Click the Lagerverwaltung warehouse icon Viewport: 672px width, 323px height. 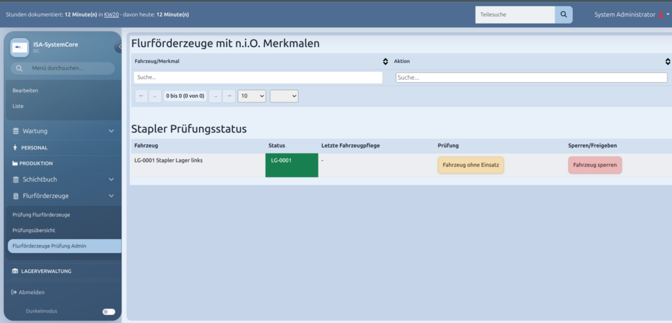click(16, 271)
